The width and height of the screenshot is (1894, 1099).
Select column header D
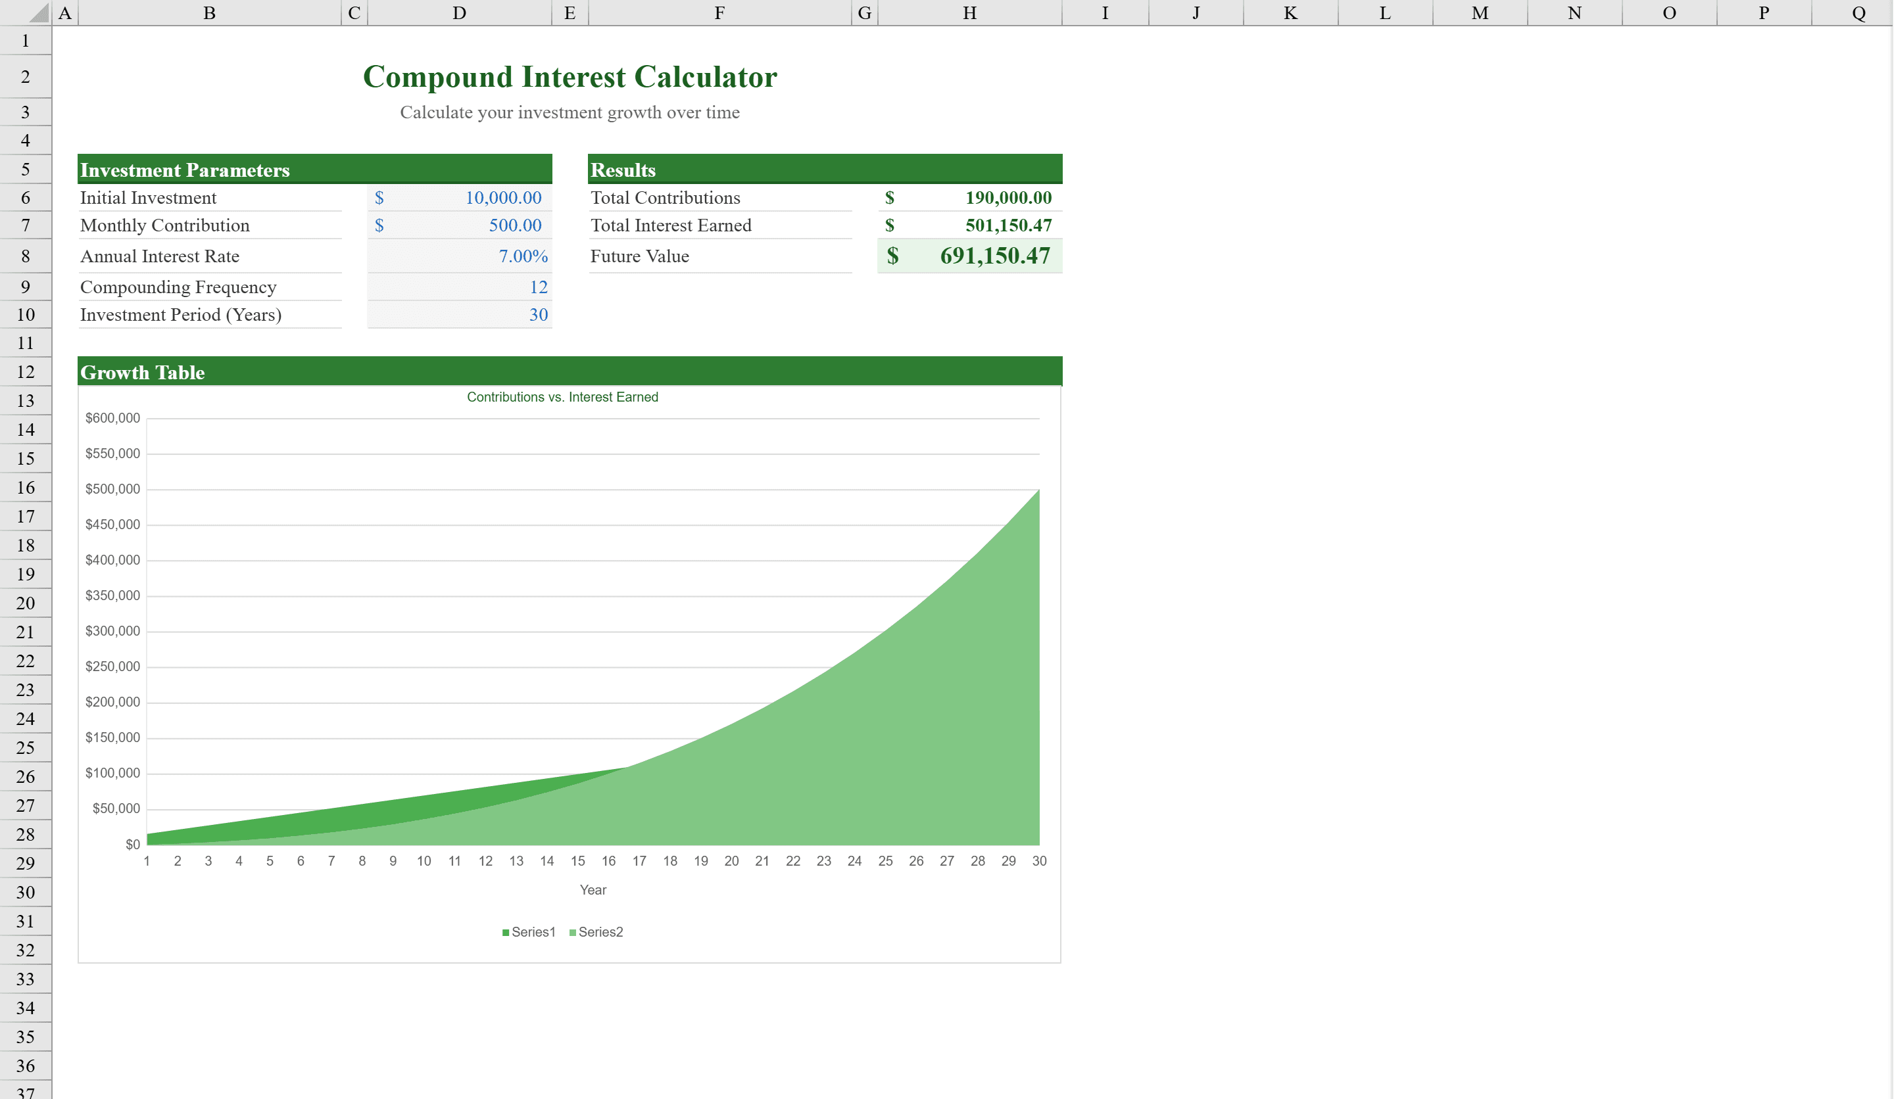(460, 12)
